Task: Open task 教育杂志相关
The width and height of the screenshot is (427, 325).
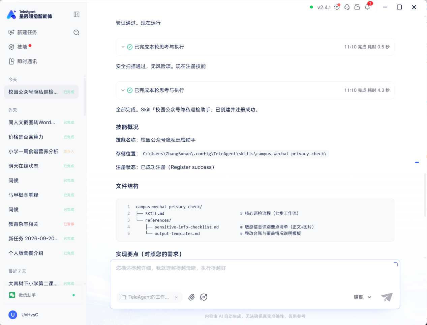Action: (41, 224)
